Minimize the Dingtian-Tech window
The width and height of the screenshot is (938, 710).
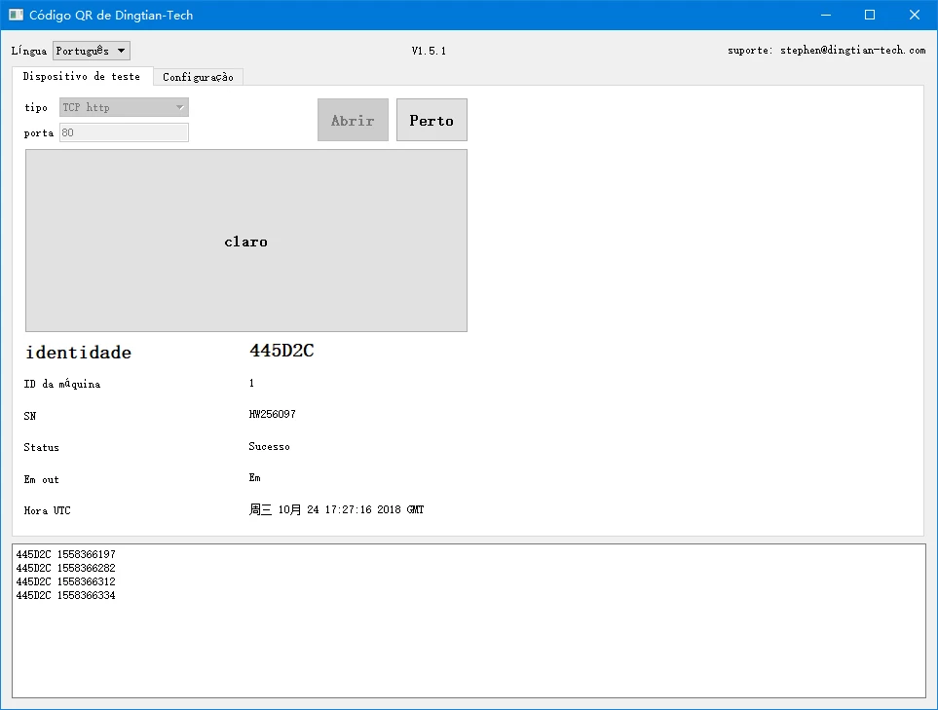[x=826, y=15]
